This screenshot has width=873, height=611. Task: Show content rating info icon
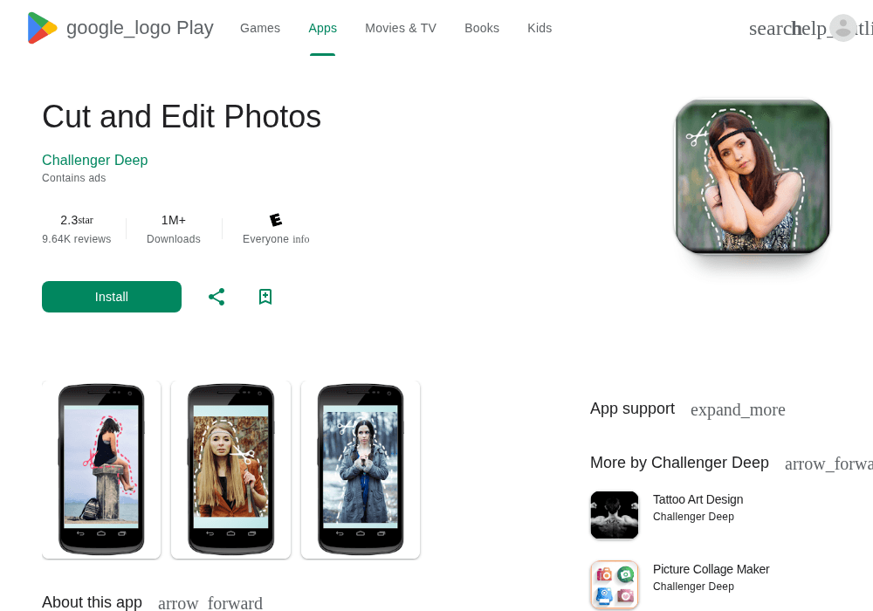click(x=300, y=239)
